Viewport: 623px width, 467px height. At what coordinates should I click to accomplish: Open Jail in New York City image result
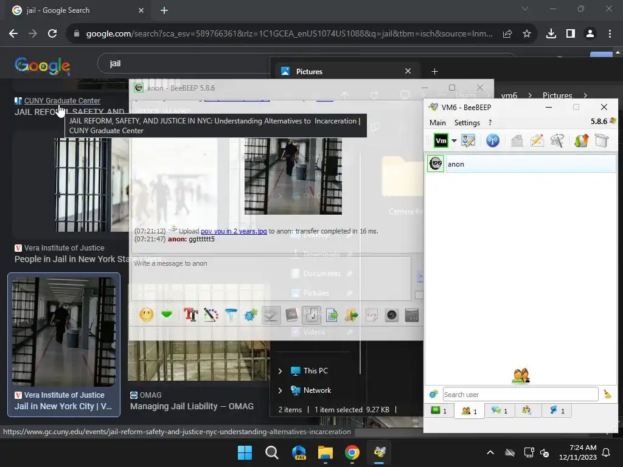(63, 345)
